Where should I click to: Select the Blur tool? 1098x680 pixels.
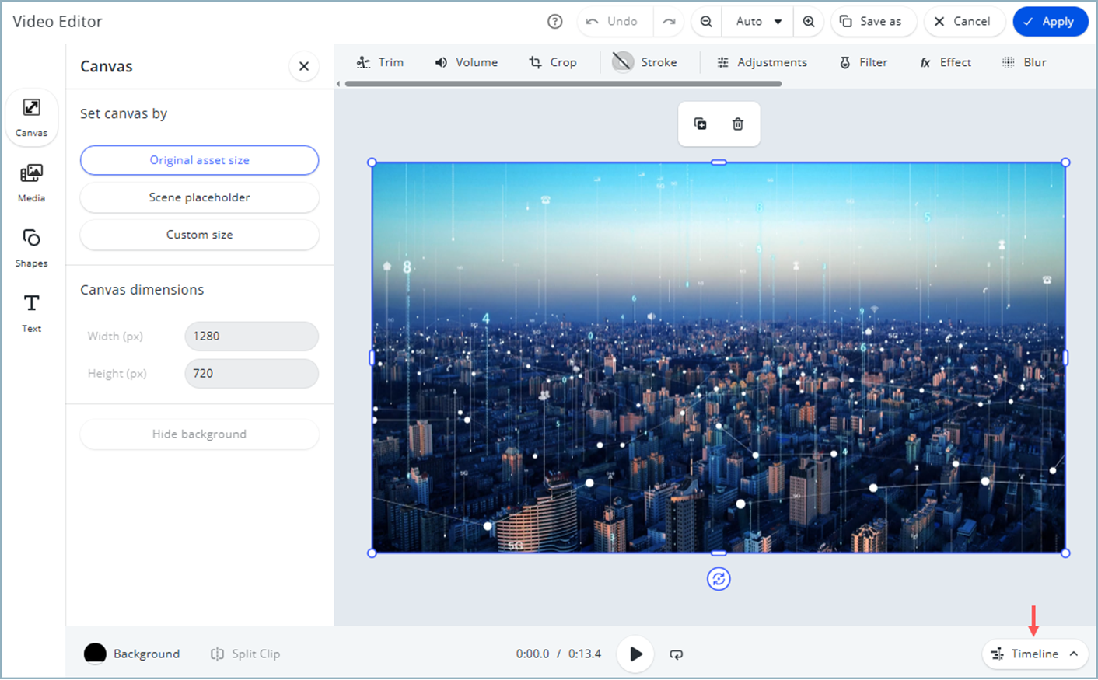(x=1024, y=62)
